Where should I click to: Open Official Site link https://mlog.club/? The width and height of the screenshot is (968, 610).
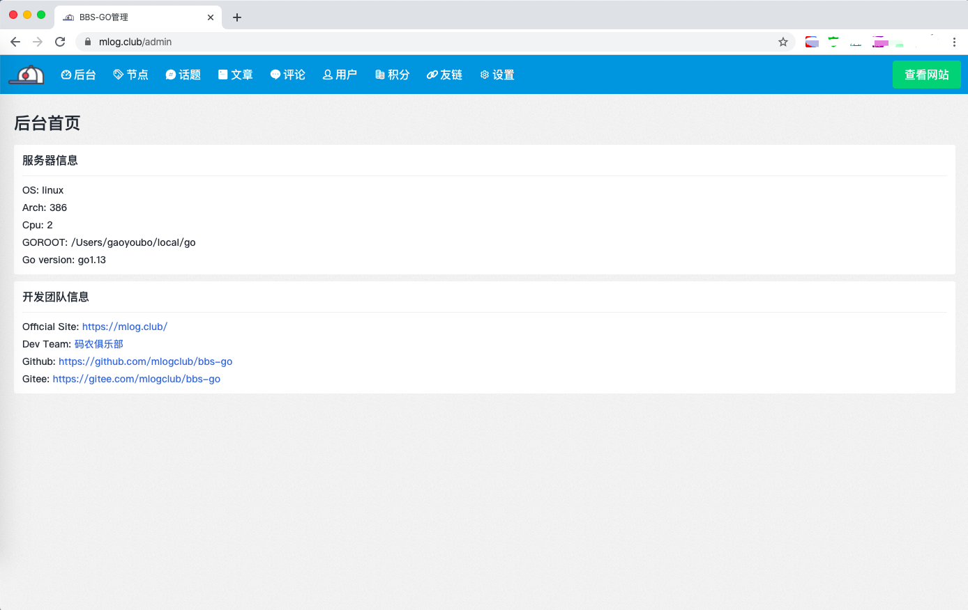pyautogui.click(x=125, y=327)
